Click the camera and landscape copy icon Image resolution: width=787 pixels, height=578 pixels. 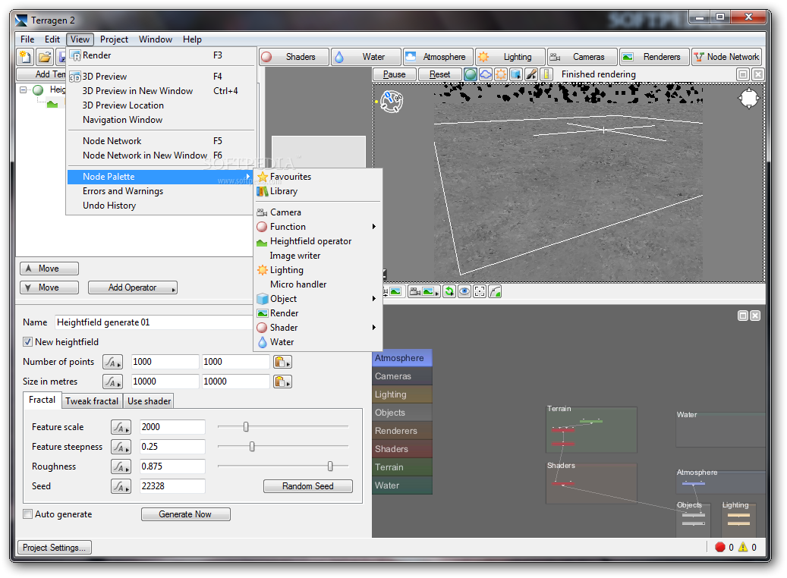[424, 291]
